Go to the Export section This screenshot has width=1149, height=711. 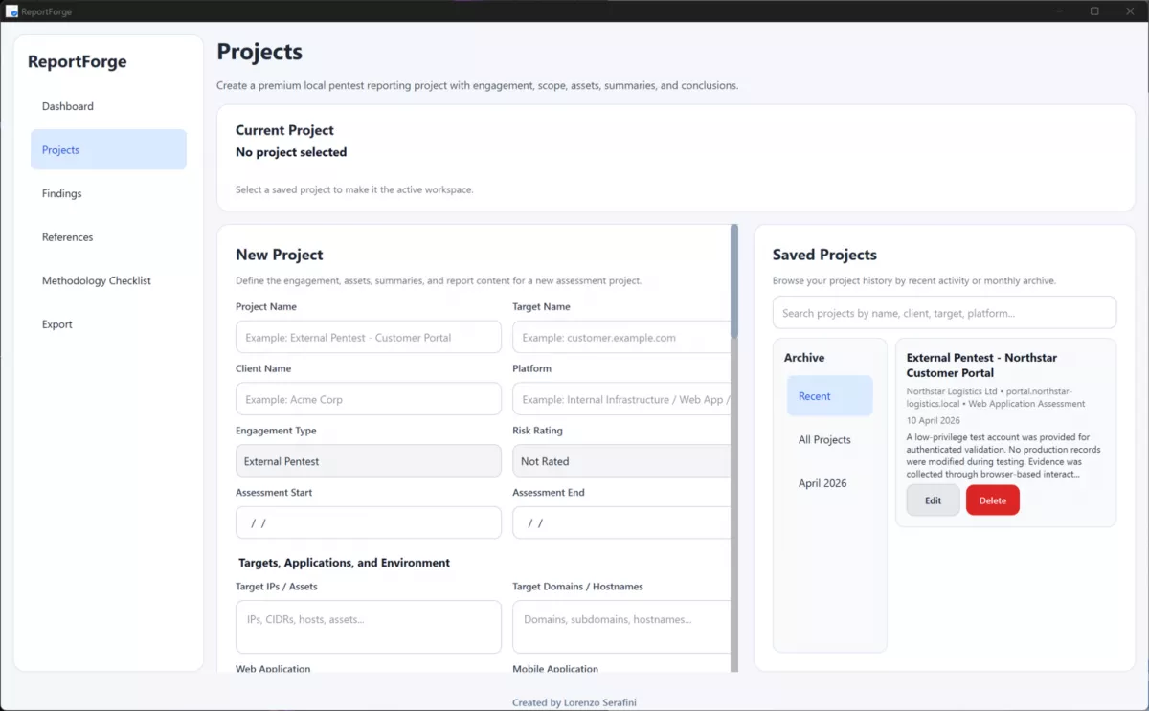pyautogui.click(x=56, y=324)
